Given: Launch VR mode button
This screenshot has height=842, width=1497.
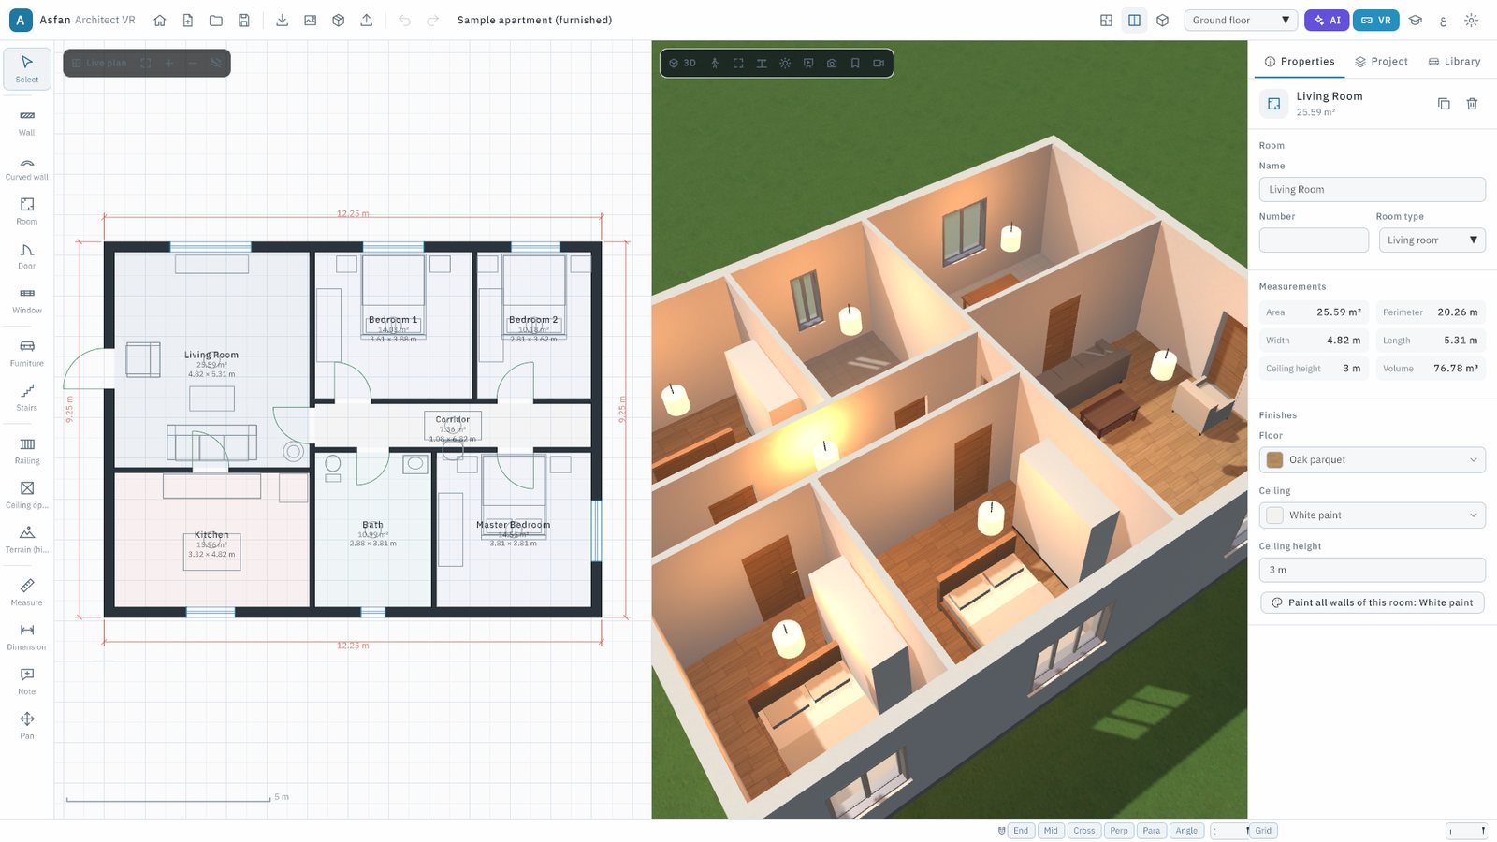Looking at the screenshot, I should pyautogui.click(x=1376, y=20).
